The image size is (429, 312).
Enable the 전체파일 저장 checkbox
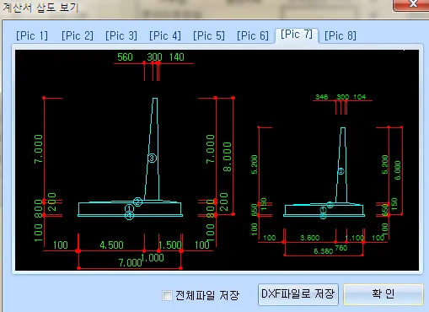coord(167,295)
